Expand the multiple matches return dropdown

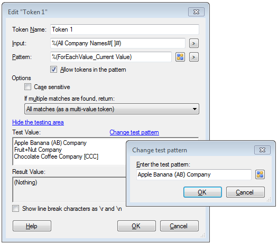[112, 109]
